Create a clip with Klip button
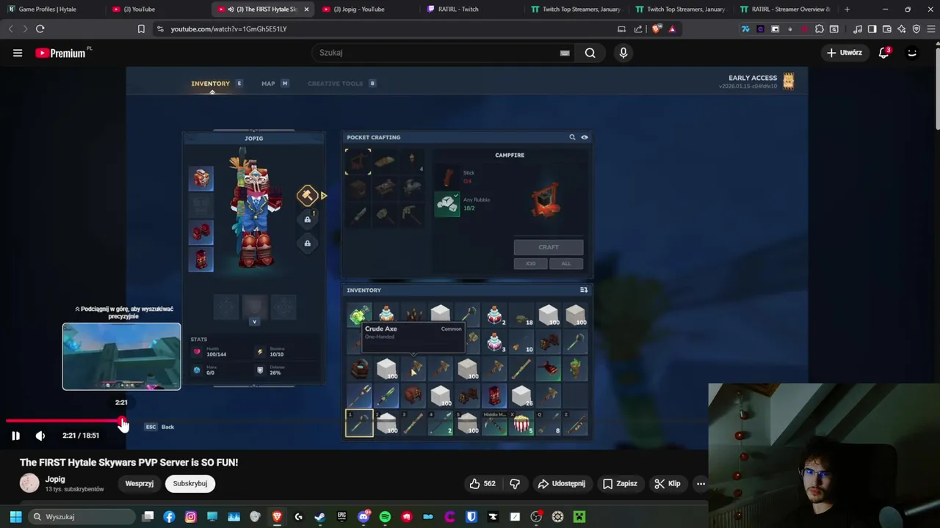Image resolution: width=940 pixels, height=528 pixels. [x=667, y=484]
